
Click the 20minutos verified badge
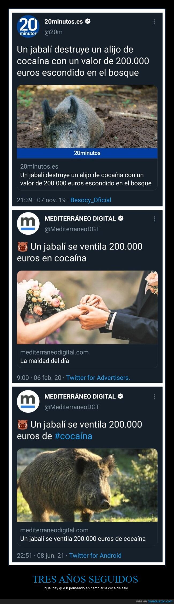coord(88,21)
